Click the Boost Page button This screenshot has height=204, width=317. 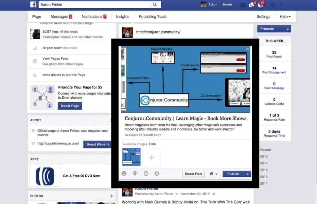tap(70, 106)
